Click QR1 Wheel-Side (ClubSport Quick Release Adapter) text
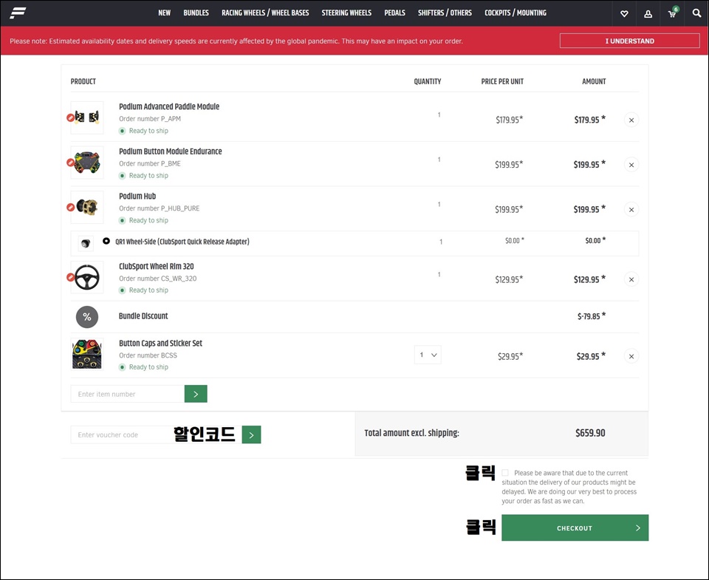709x580 pixels. pyautogui.click(x=182, y=242)
